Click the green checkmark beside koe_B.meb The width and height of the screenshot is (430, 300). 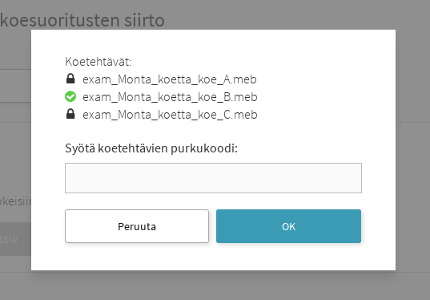(70, 96)
